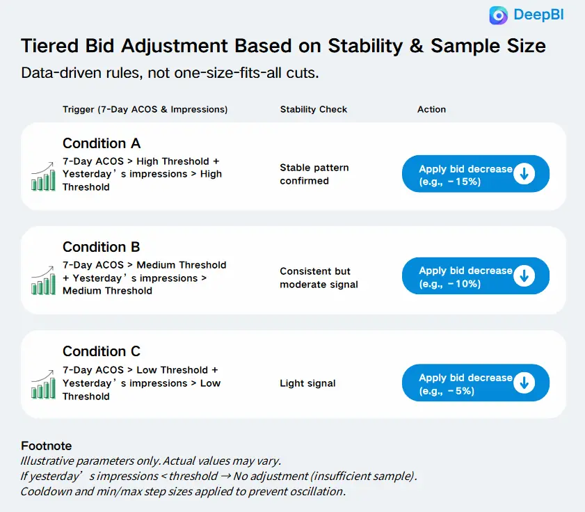
Task: Click the down arrow icon for -5% decrease
Action: click(524, 383)
